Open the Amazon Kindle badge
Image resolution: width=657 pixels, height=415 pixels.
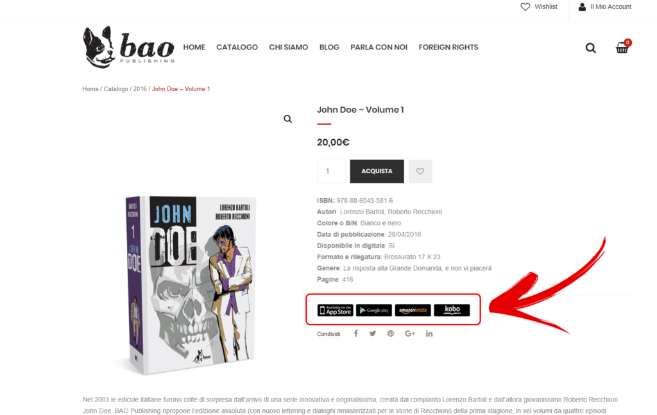(x=413, y=310)
